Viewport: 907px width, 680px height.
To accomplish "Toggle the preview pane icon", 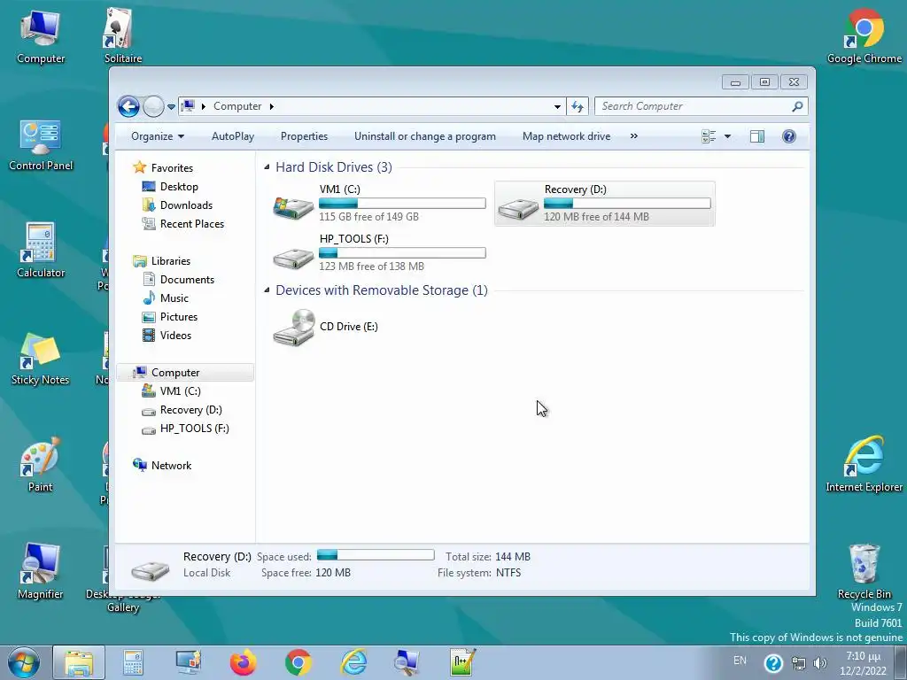I will 757,136.
